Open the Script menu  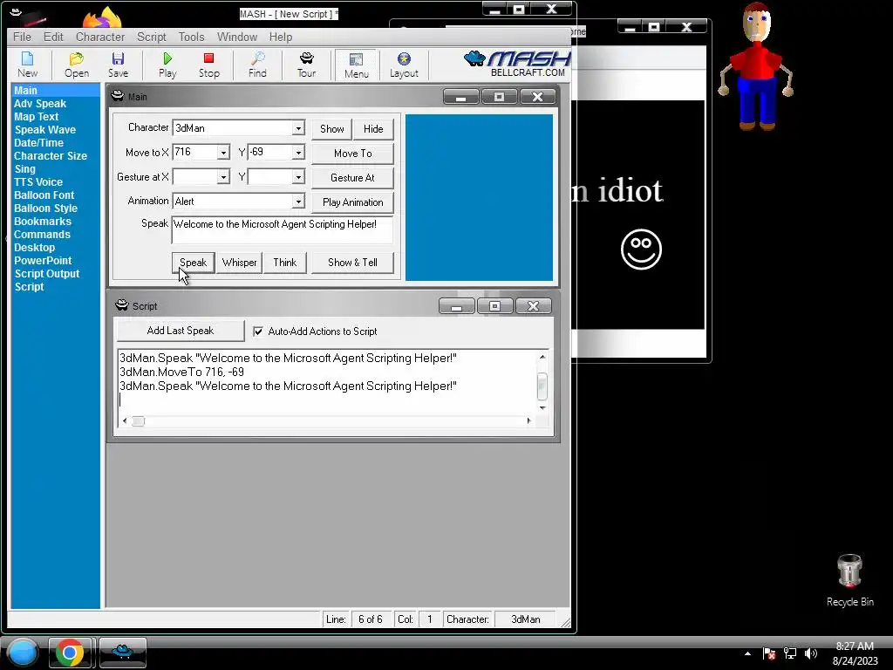pos(152,37)
